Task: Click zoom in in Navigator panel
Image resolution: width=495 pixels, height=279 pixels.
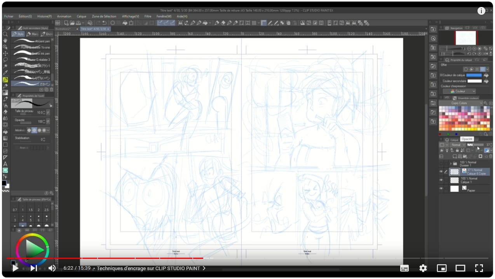Action: [475, 49]
